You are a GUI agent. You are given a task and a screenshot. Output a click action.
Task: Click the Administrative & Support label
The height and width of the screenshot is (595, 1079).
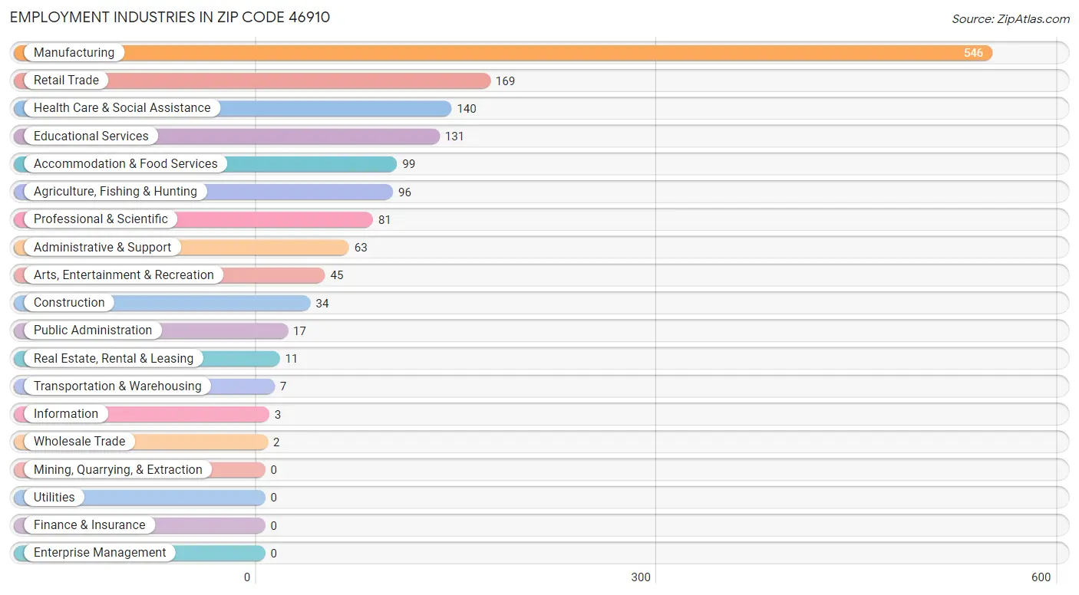coord(103,248)
